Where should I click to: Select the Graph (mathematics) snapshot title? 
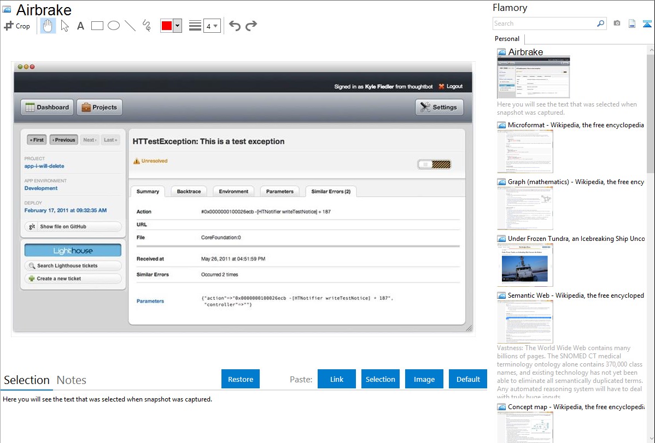tap(576, 182)
